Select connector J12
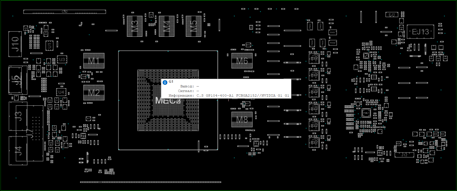This screenshot has height=191, width=457. pyautogui.click(x=404, y=155)
